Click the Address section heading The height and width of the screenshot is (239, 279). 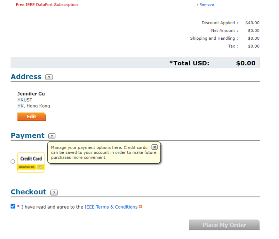coord(26,77)
